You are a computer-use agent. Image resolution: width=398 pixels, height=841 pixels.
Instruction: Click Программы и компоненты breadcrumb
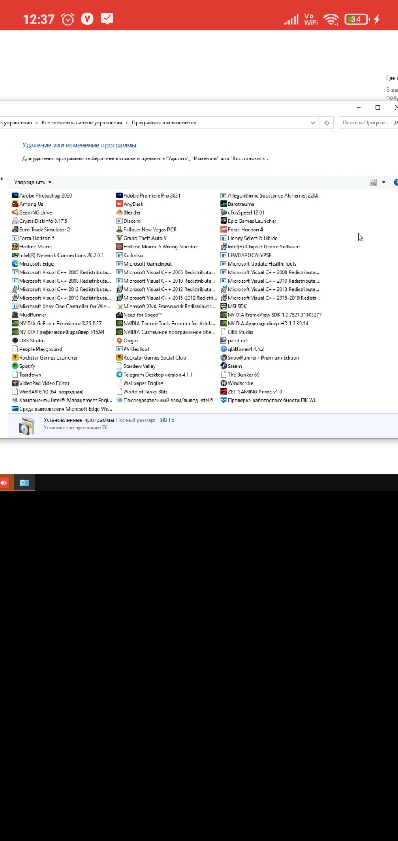click(164, 123)
